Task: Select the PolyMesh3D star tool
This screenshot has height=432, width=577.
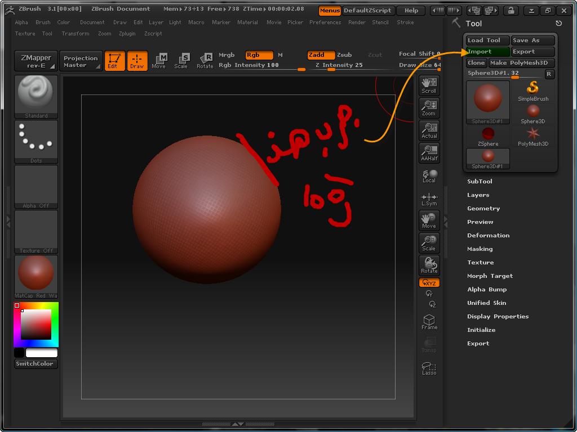Action: (533, 136)
